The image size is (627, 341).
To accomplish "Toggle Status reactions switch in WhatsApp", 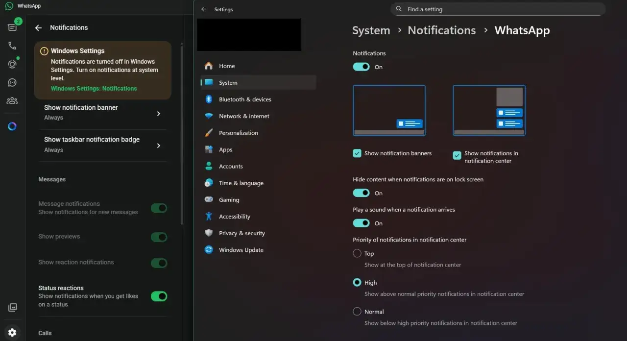I will click(x=159, y=296).
